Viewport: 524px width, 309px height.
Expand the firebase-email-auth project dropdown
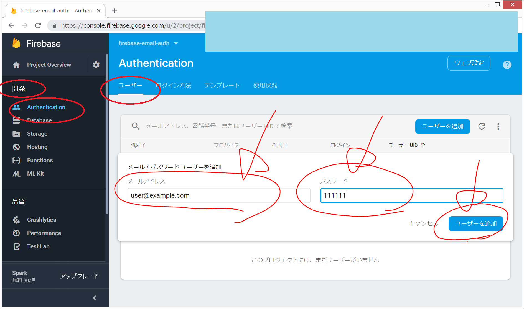coord(176,43)
